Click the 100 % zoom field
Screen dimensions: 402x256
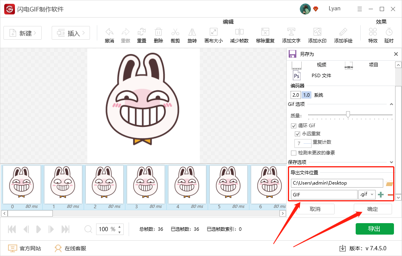coord(109,229)
